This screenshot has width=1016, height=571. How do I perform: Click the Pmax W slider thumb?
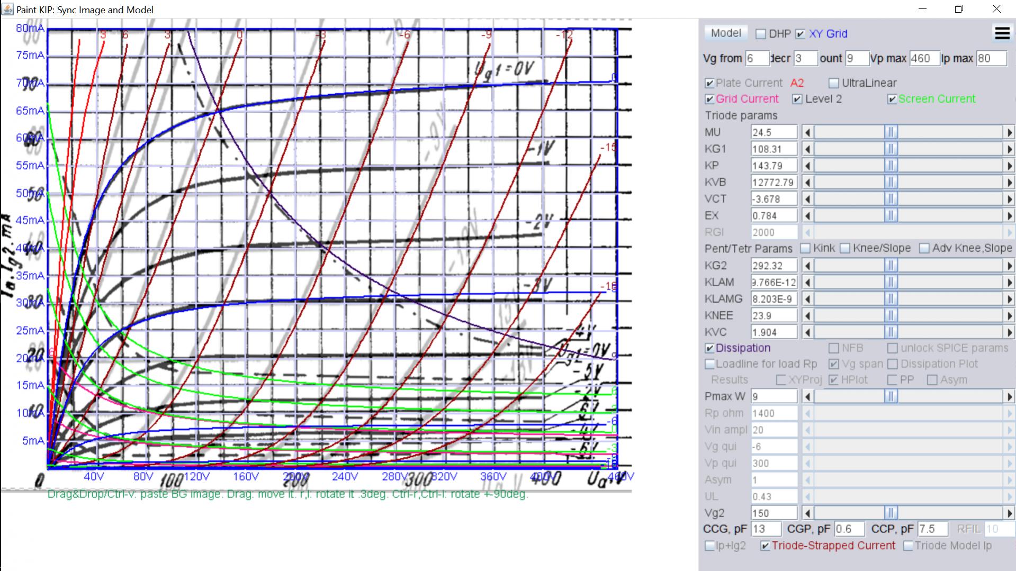[x=891, y=396]
